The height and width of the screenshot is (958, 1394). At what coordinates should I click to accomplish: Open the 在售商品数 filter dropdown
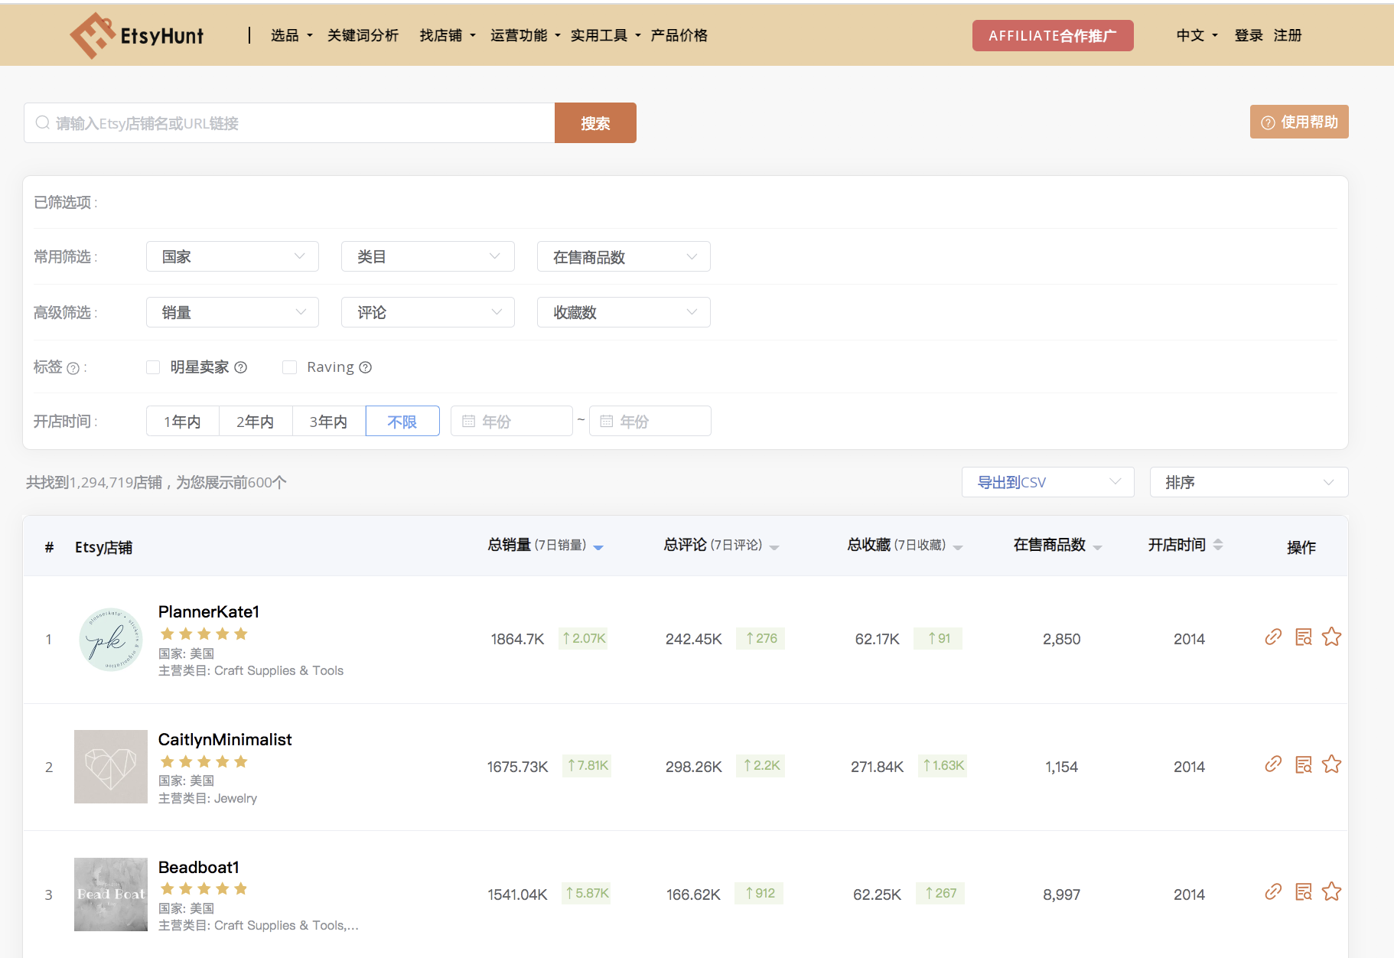[624, 256]
